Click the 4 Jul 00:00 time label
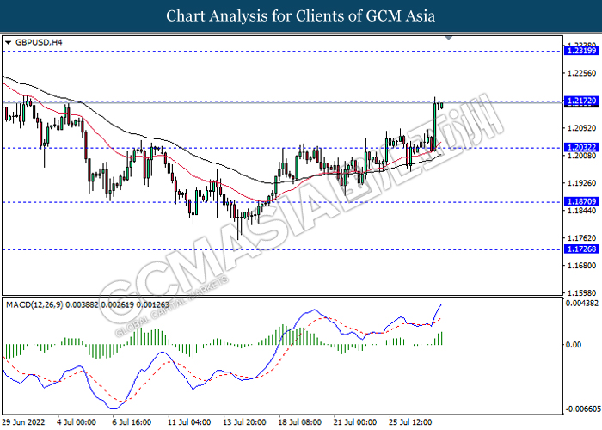The image size is (602, 430). [x=77, y=422]
